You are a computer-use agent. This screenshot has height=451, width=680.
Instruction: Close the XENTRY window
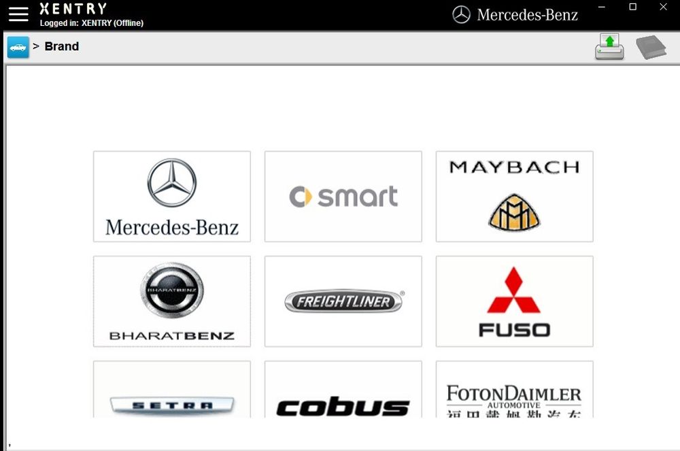[663, 7]
